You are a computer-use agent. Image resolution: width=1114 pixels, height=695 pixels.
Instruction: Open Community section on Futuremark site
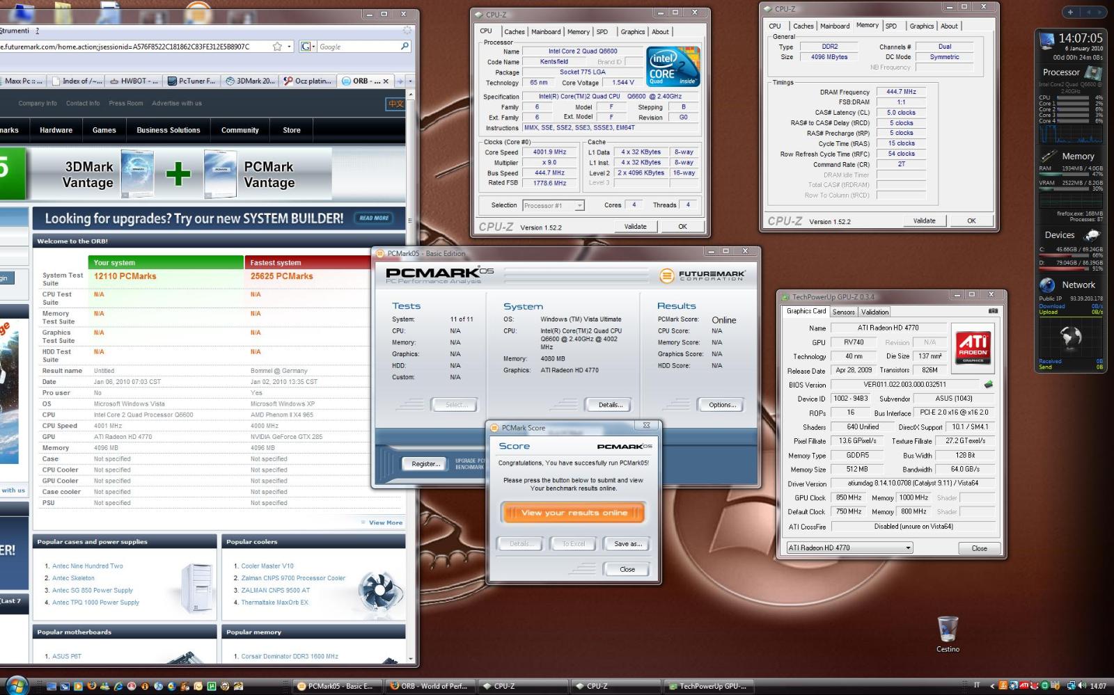pyautogui.click(x=240, y=130)
